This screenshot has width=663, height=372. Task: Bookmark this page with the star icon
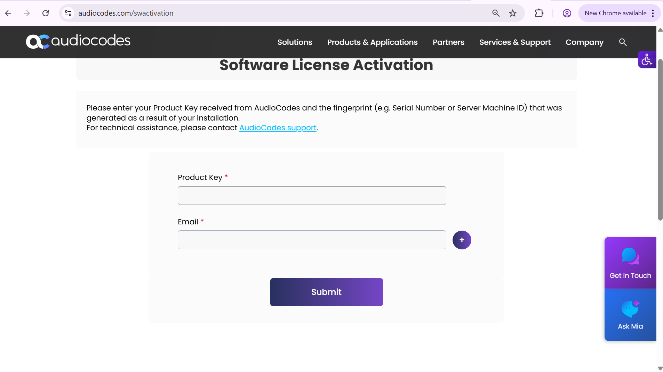tap(513, 13)
